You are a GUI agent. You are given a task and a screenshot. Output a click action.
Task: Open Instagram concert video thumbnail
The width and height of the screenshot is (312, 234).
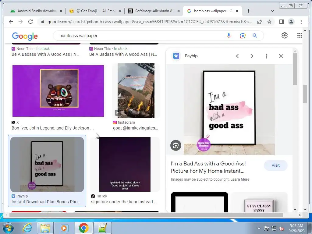[136, 91]
